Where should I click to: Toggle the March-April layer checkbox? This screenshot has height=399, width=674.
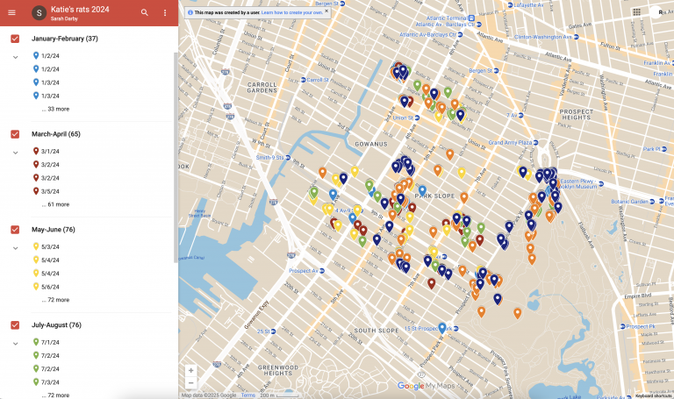[x=15, y=134]
